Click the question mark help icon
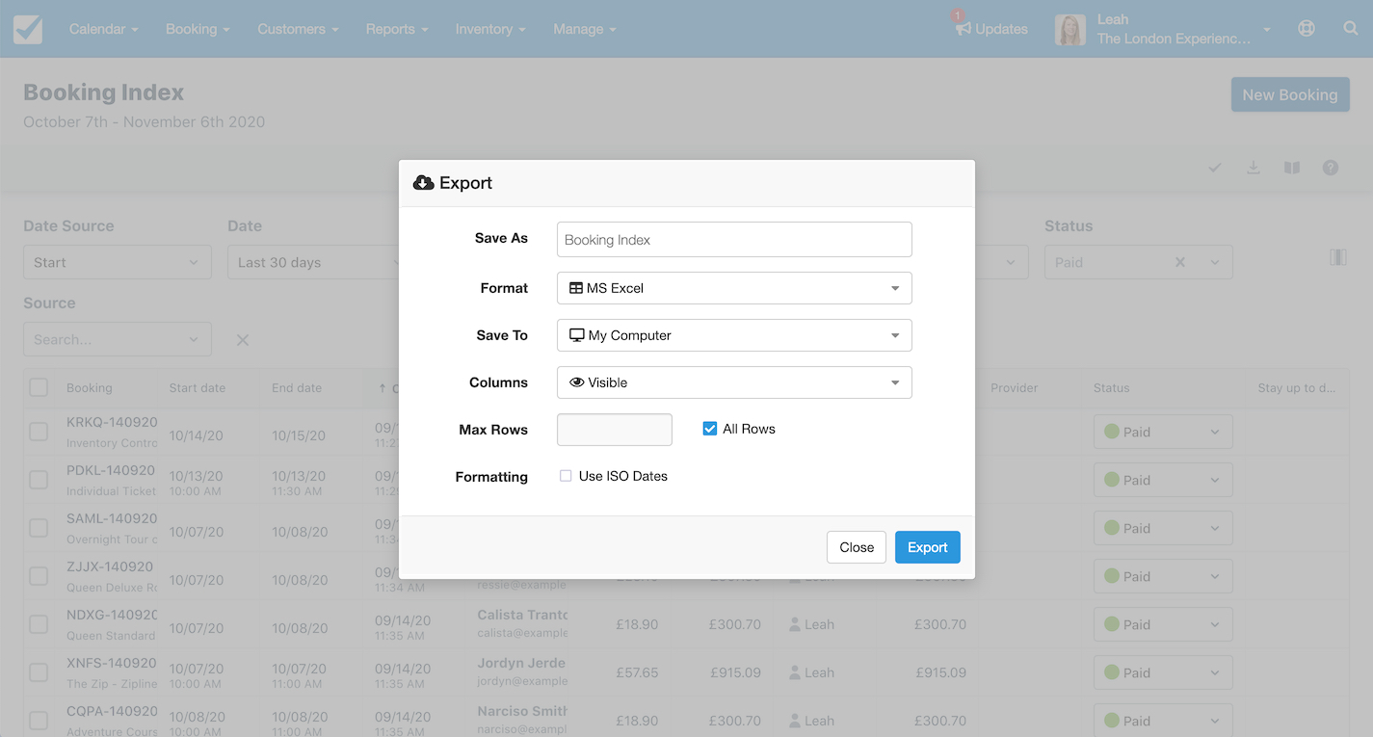 [1331, 168]
